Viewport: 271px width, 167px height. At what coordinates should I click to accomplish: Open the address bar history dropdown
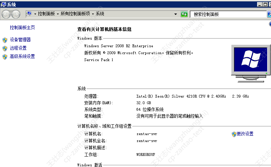[x=175, y=14]
